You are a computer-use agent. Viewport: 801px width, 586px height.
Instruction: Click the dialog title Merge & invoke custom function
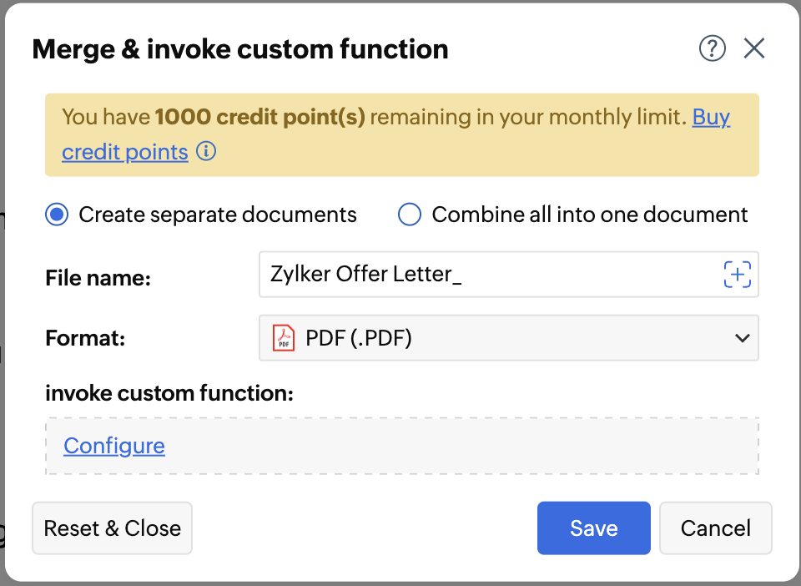pos(240,49)
